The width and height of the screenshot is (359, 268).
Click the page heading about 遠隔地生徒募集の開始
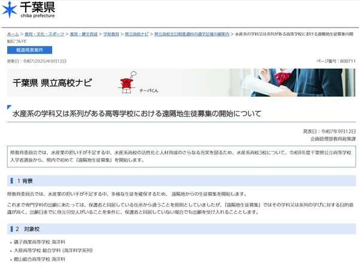click(x=137, y=113)
